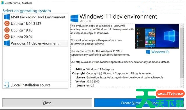Click the Windows 10 desktop preview thumbnail
Viewport: 186px width, 110px height.
[x=157, y=36]
